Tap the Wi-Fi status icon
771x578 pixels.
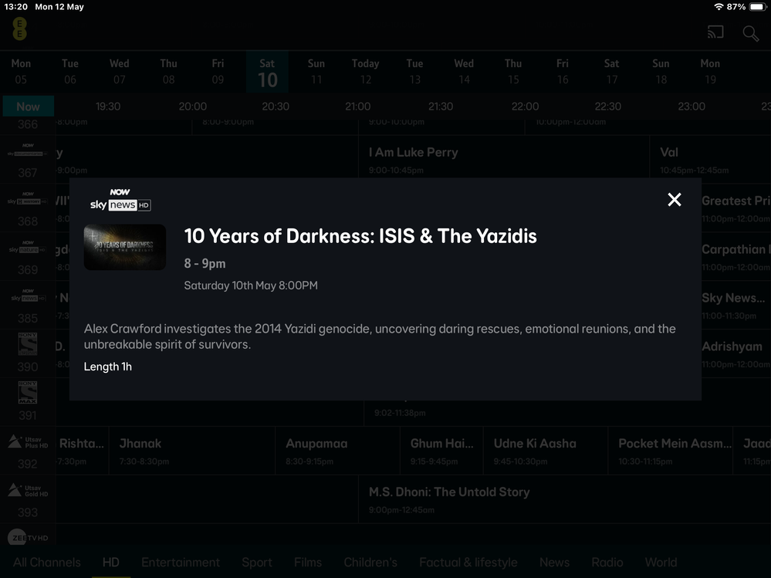pos(719,7)
